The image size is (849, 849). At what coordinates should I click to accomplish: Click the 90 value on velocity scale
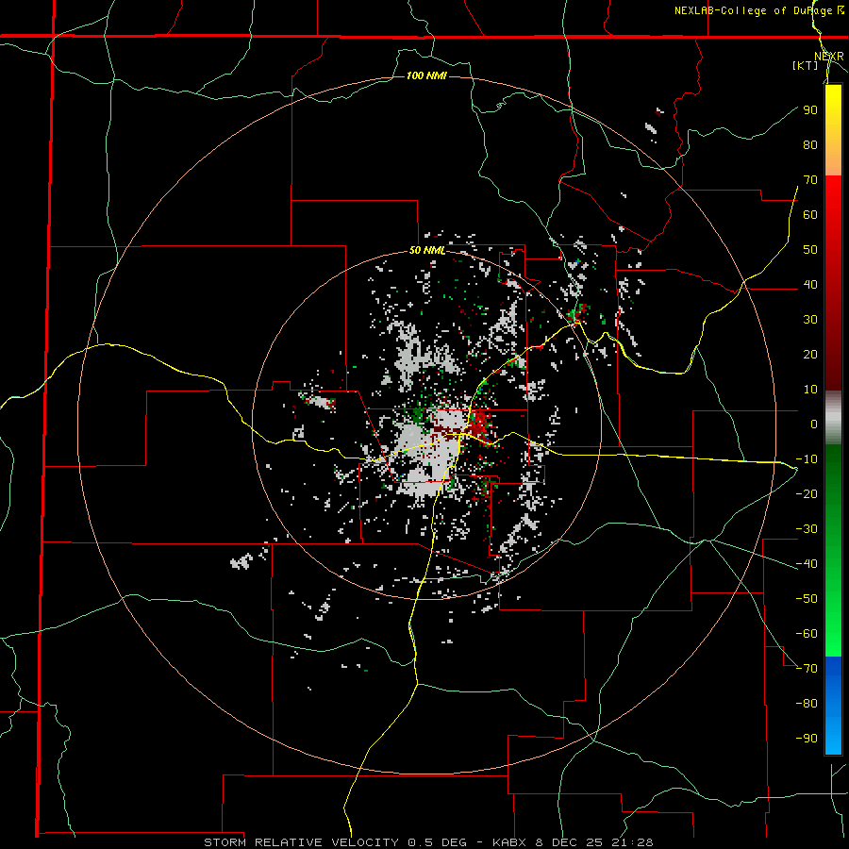tap(810, 110)
